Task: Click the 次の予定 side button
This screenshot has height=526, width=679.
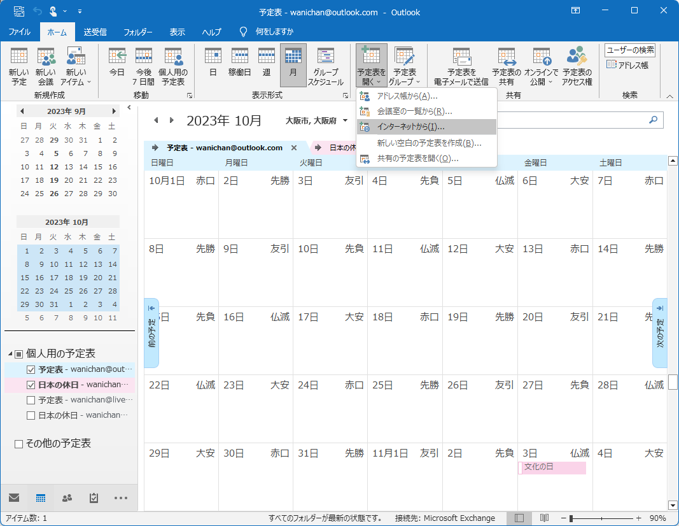Action: coord(659,332)
